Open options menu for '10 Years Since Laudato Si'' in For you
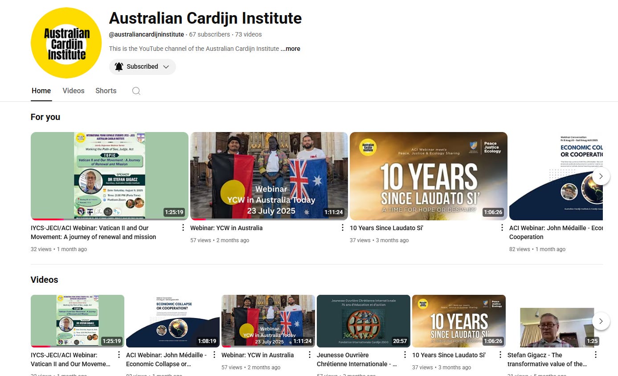The image size is (618, 376). click(502, 228)
